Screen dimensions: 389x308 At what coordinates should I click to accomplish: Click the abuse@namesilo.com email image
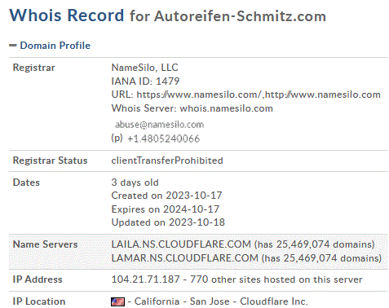click(159, 125)
